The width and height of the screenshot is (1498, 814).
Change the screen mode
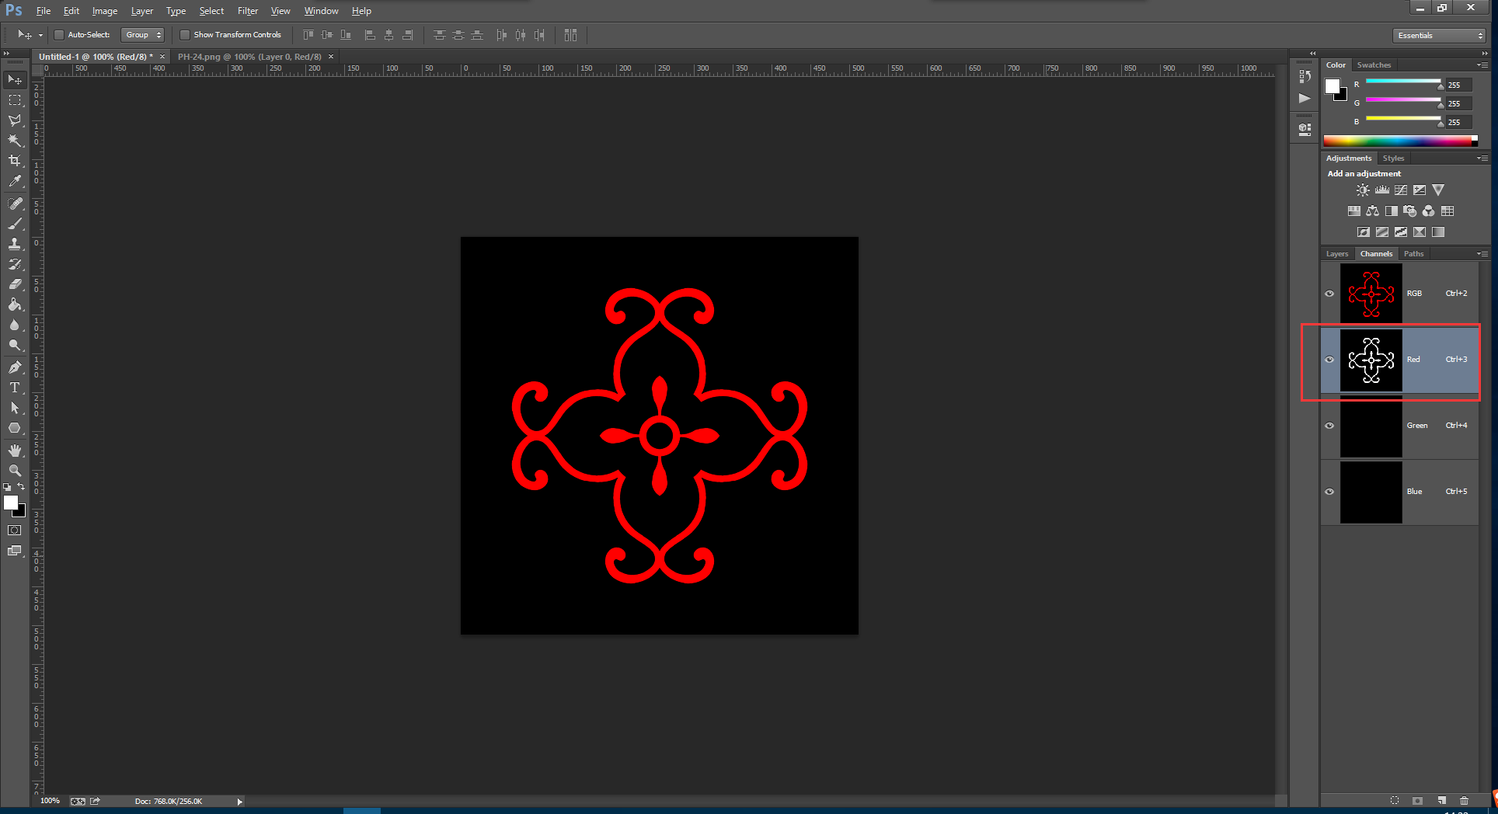pos(15,551)
